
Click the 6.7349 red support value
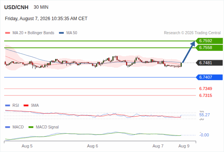pyautogui.click(x=205, y=89)
